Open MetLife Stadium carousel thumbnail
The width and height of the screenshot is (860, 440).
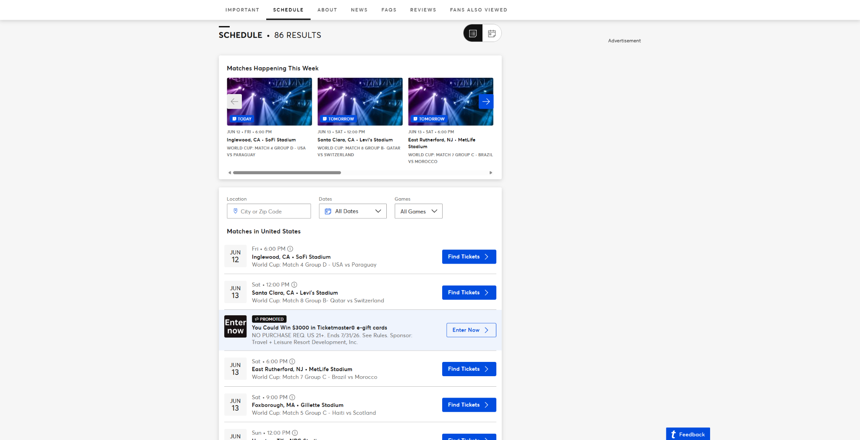tap(451, 102)
